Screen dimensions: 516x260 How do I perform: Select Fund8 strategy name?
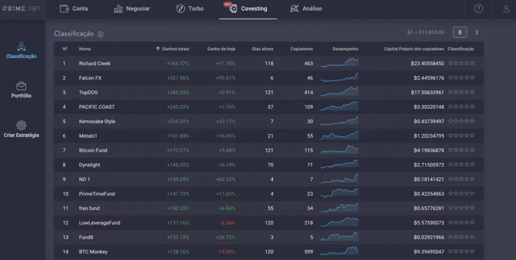[x=86, y=237]
